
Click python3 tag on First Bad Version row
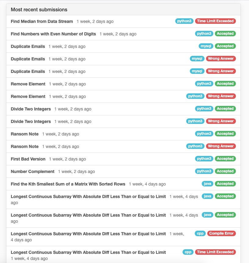tap(204, 159)
